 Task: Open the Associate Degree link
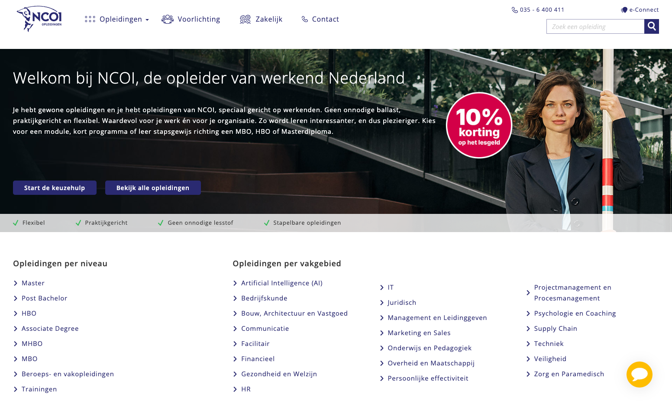[x=50, y=329]
